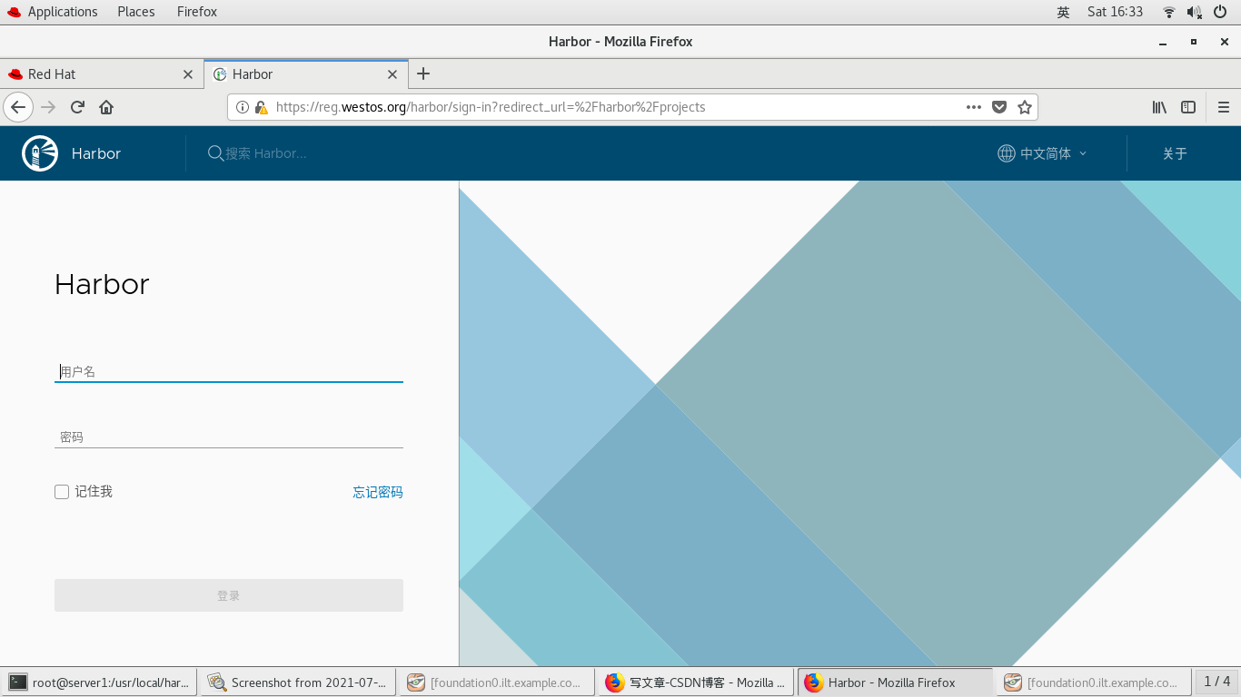Screen dimensions: 1241x697
Task: Close the Red Hat tab
Action: (x=188, y=74)
